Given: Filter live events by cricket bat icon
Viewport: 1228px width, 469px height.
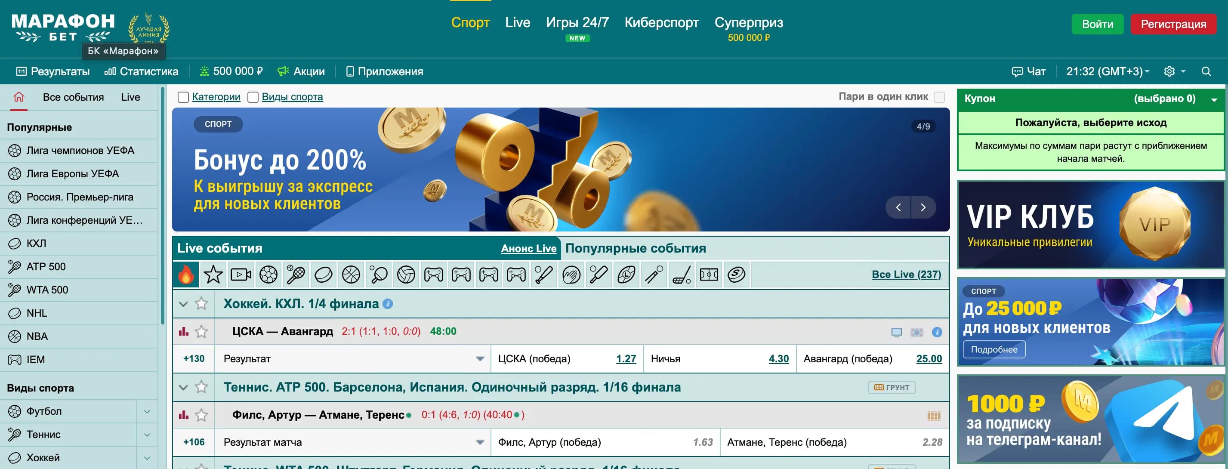Looking at the screenshot, I should [599, 275].
